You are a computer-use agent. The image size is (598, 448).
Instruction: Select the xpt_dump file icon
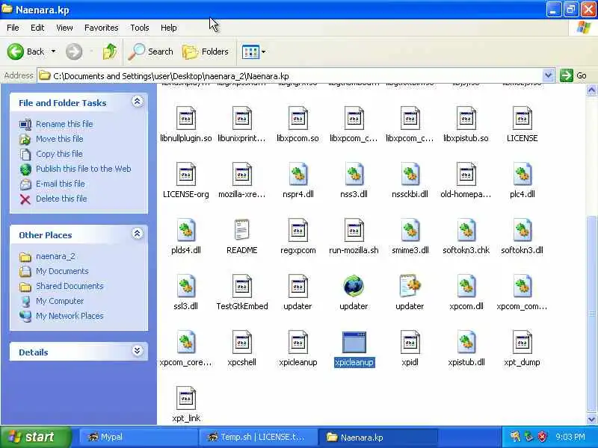[x=522, y=342]
